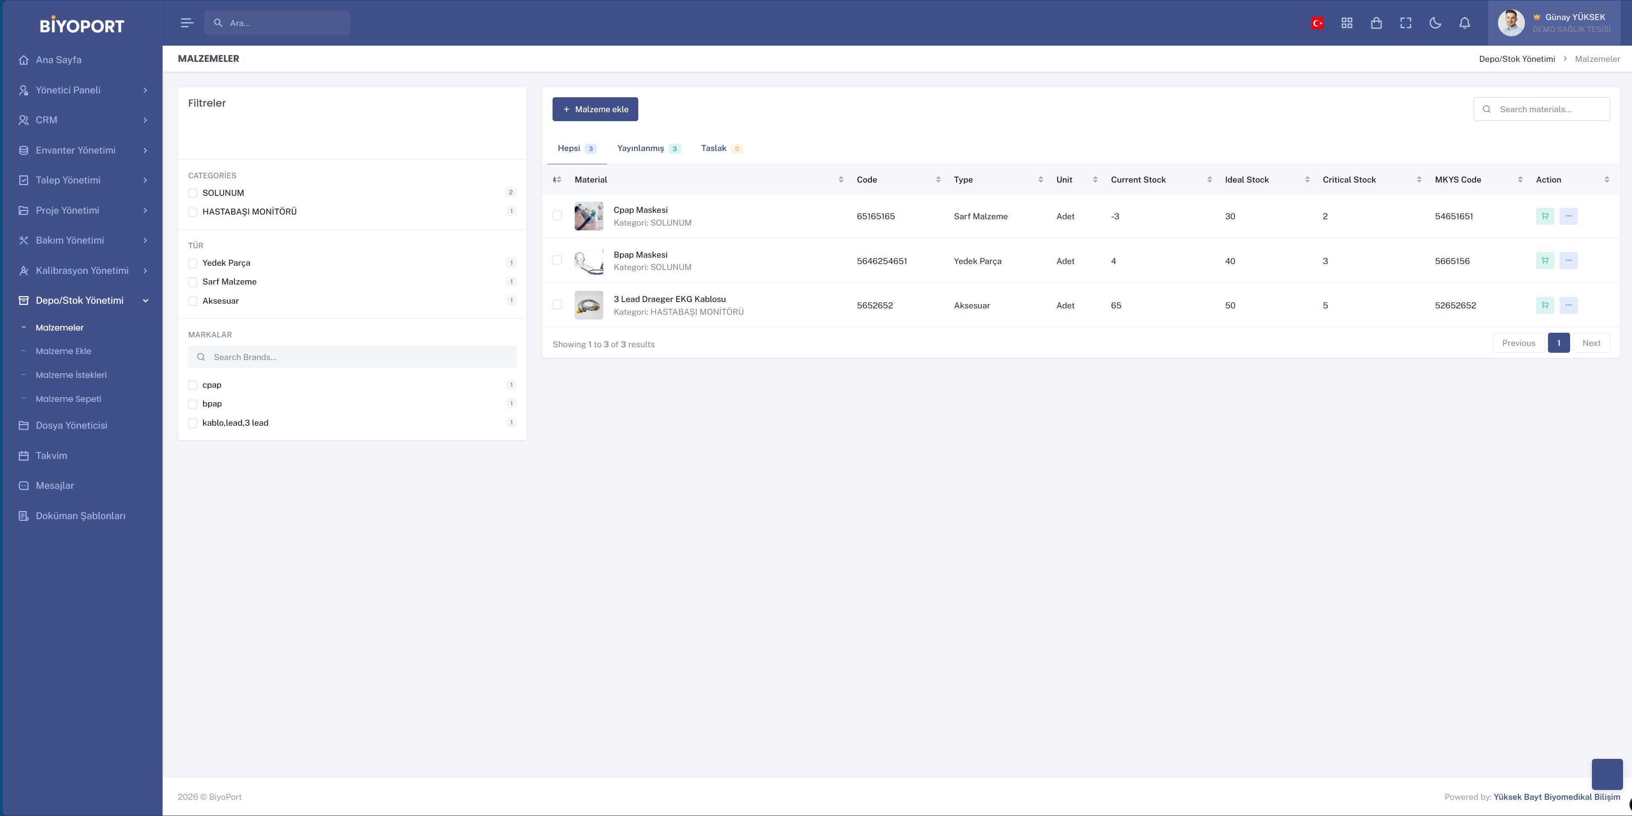Select the 3 Lead Draeger EKG row checkbox

(557, 305)
